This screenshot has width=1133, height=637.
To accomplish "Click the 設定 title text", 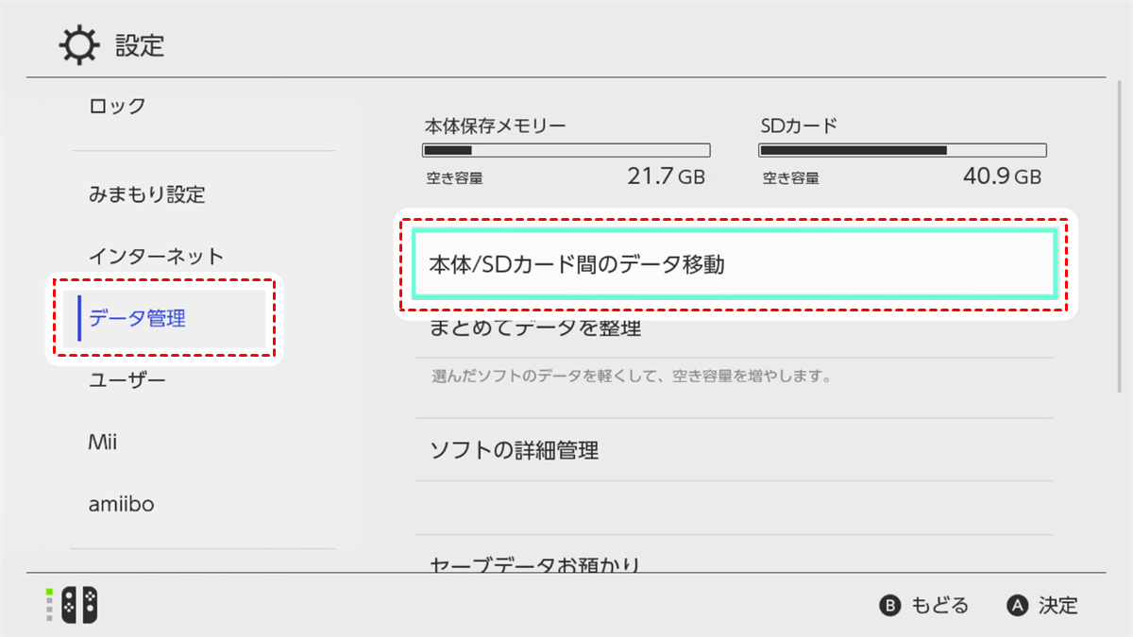I will 140,44.
